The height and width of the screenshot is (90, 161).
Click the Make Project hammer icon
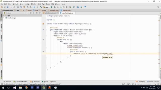pyautogui.click(x=41, y=7)
